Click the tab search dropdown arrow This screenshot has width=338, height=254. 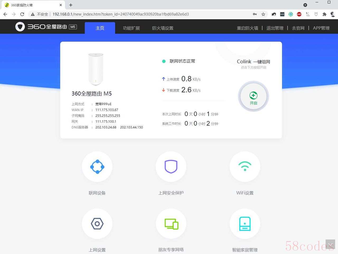pos(305,5)
